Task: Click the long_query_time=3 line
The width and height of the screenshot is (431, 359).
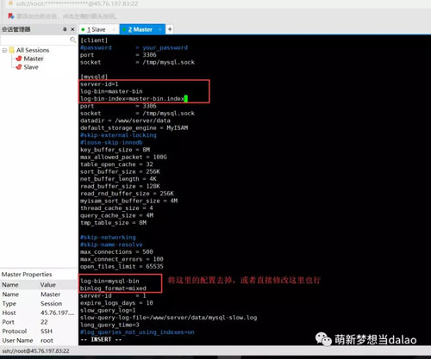Action: (109, 325)
